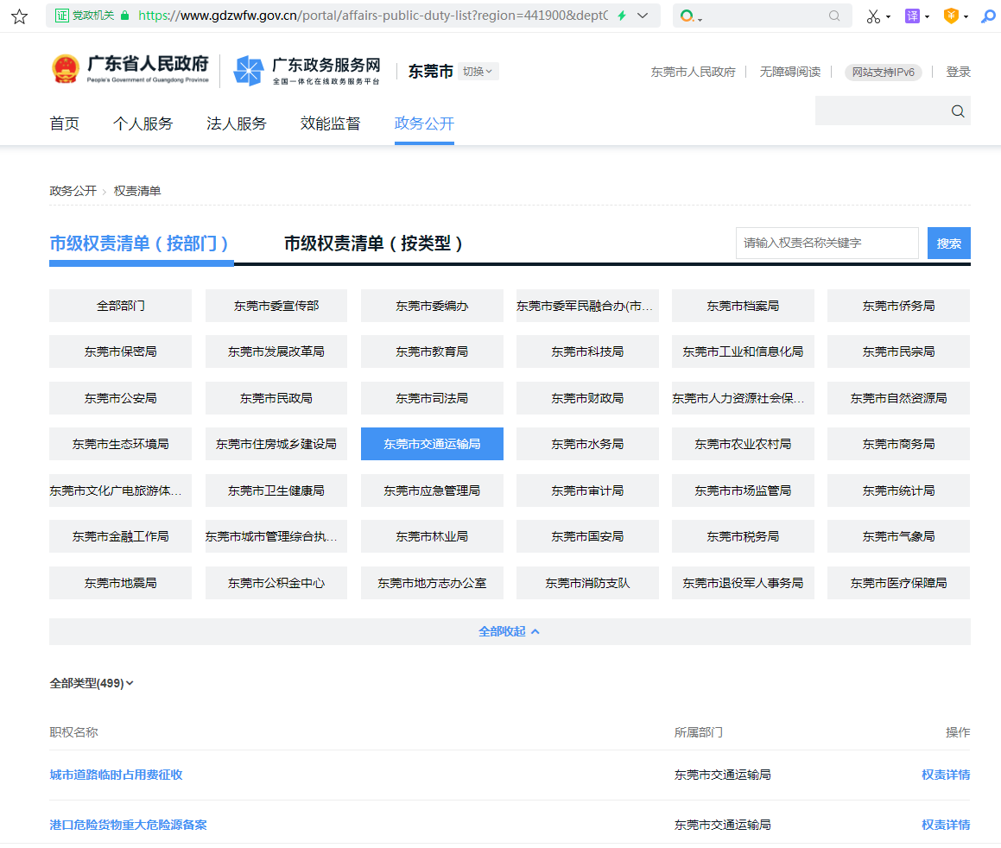
Task: Select 东莞市住房城乡建设局 department
Action: pyautogui.click(x=276, y=444)
